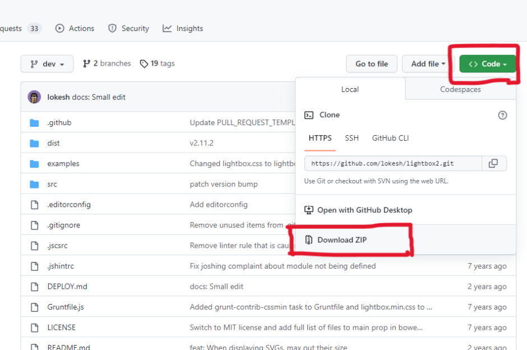Open the Actions tab

point(75,29)
